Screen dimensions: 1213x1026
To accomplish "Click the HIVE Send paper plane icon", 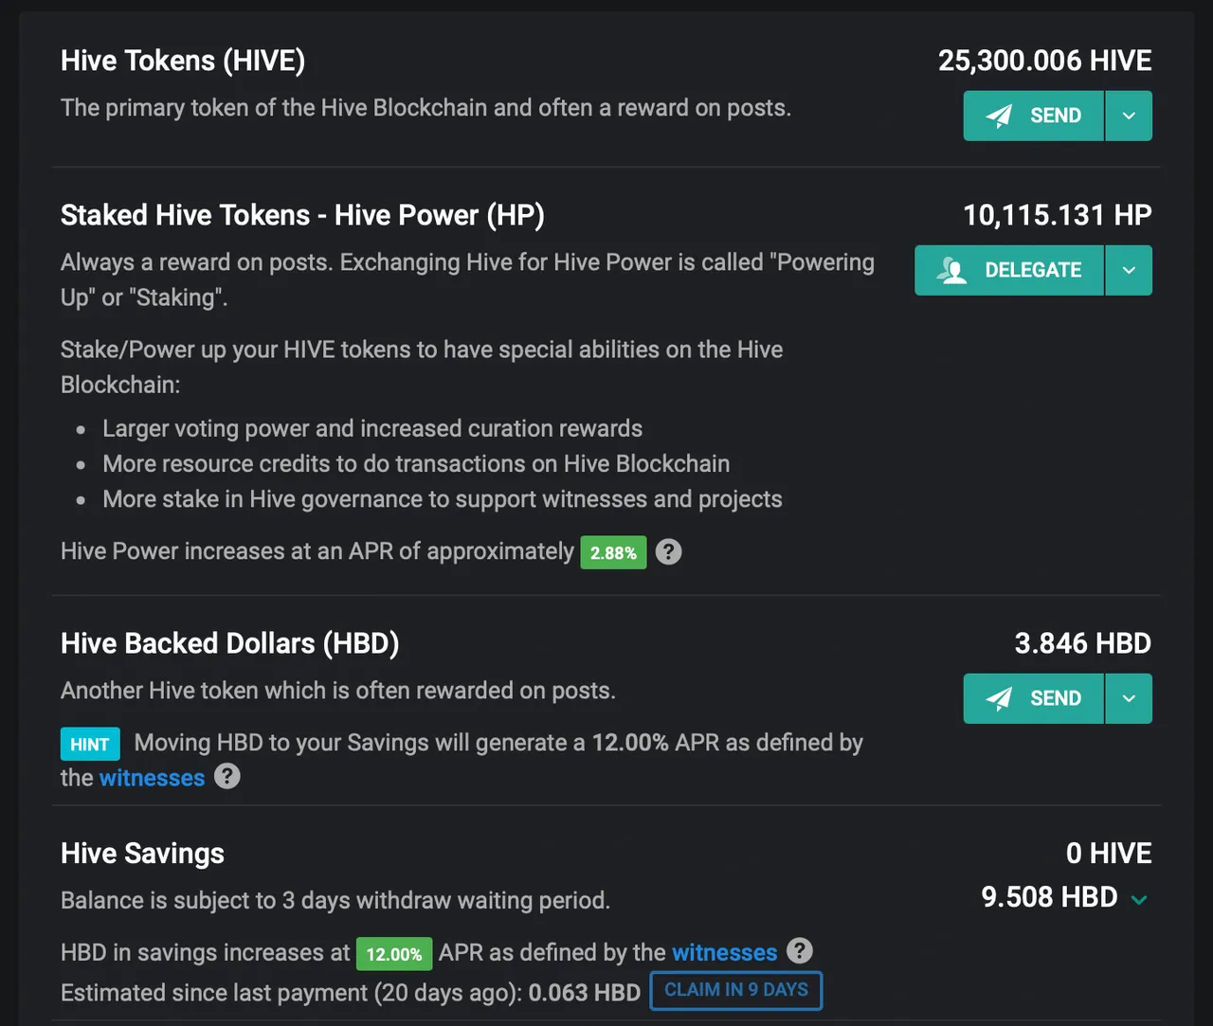I will (999, 116).
